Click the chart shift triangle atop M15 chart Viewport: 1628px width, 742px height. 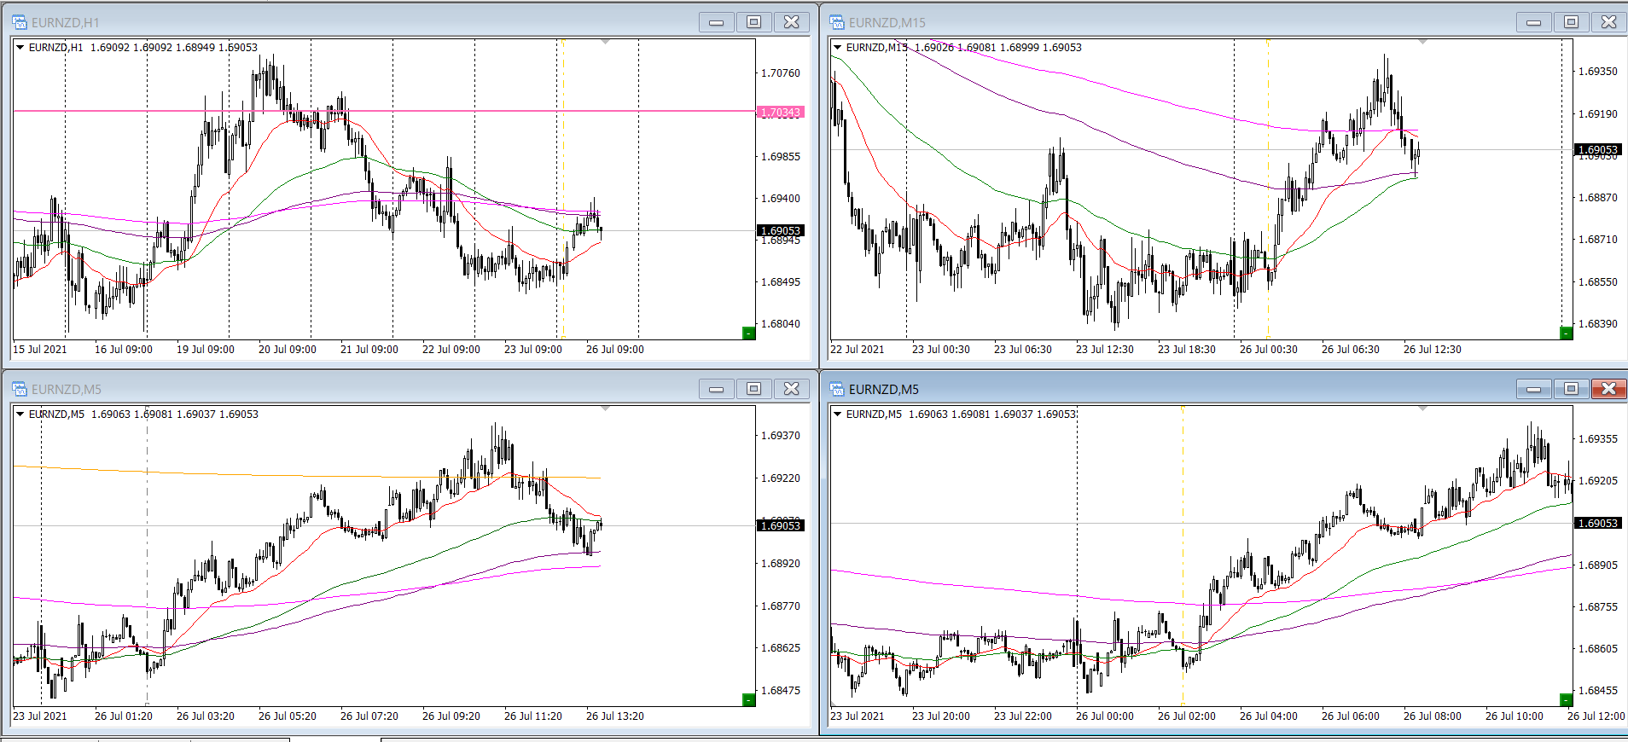(x=1422, y=42)
